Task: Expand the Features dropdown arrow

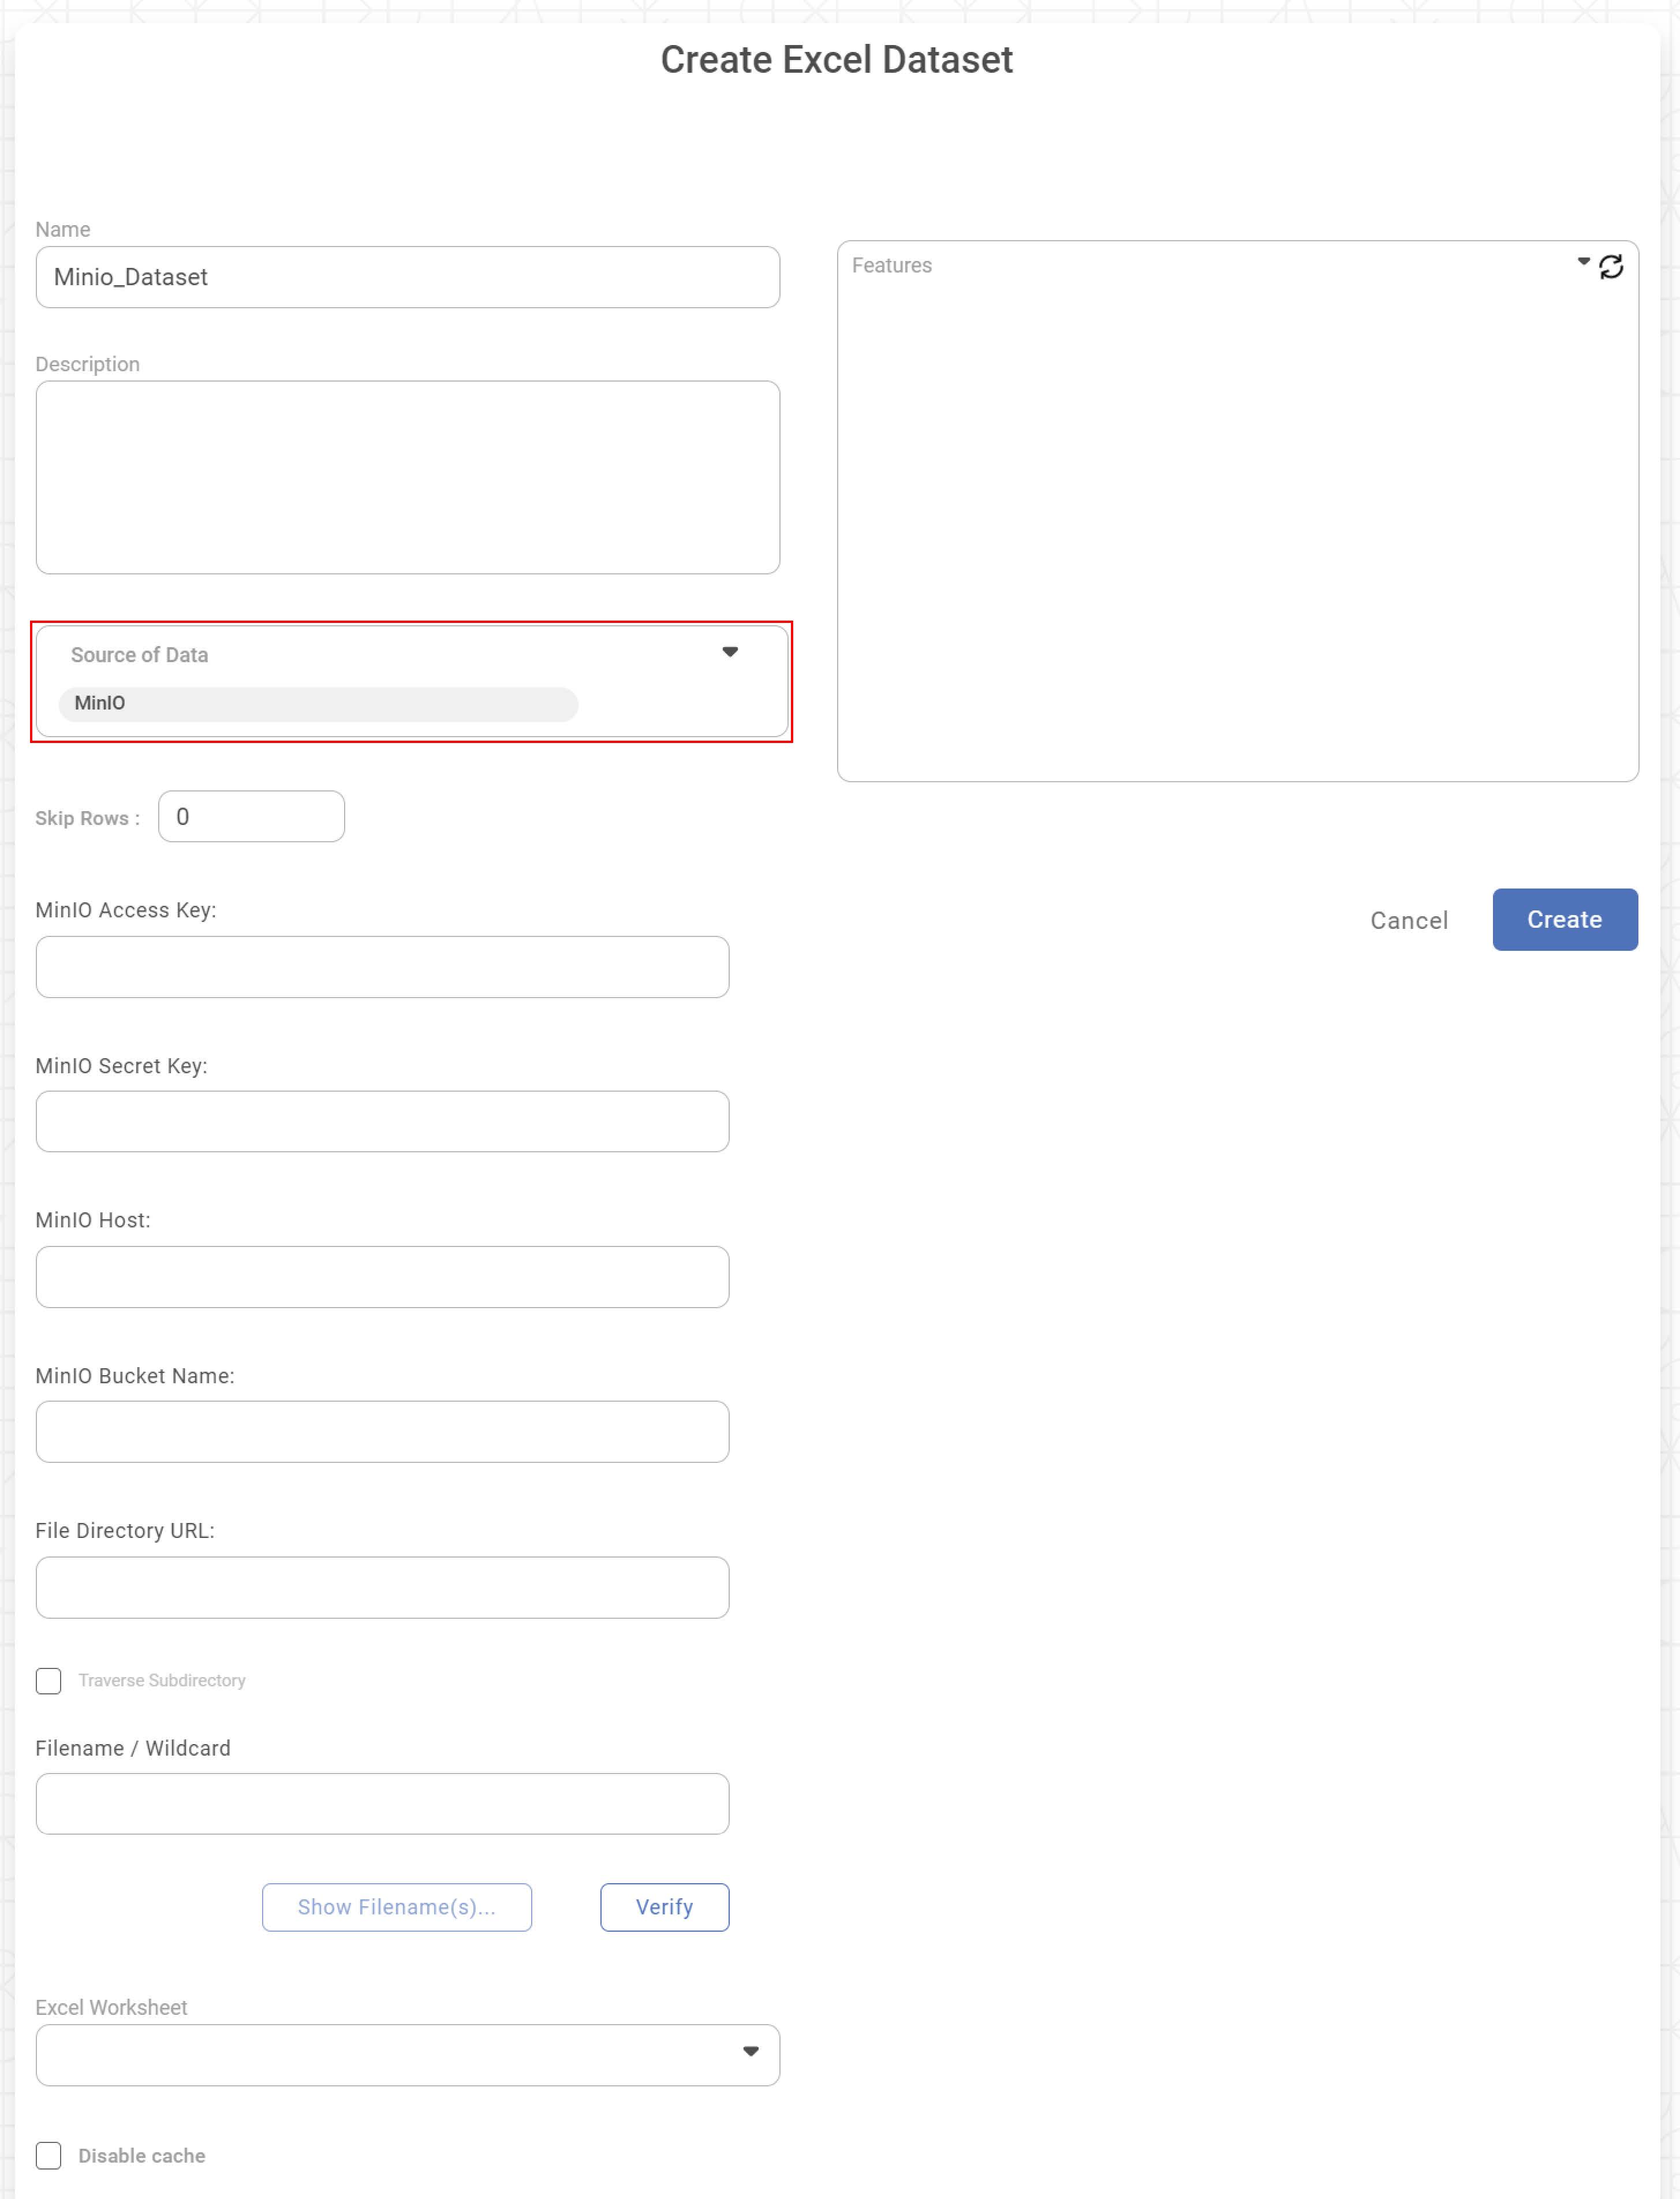Action: [1583, 262]
